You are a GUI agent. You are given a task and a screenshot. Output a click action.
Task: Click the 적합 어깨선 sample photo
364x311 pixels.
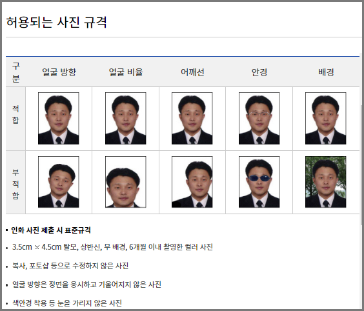[x=192, y=118]
